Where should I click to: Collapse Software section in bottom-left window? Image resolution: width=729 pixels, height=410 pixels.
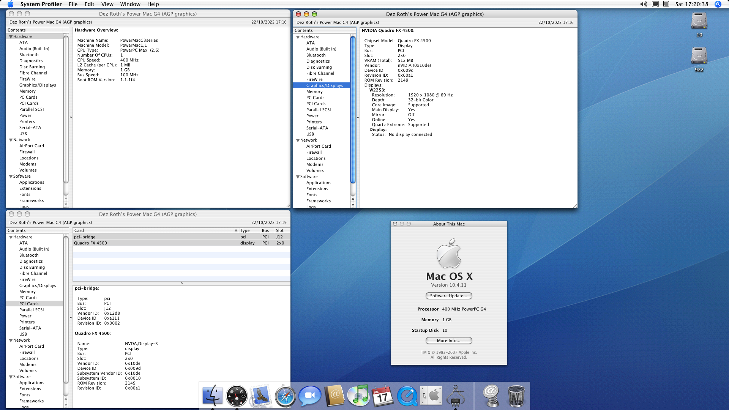click(x=11, y=377)
